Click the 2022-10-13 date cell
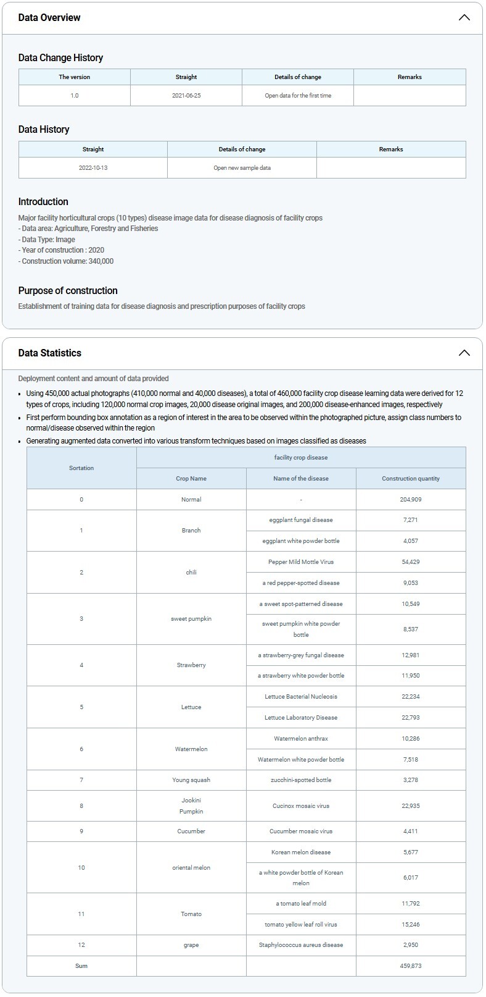 tap(93, 167)
